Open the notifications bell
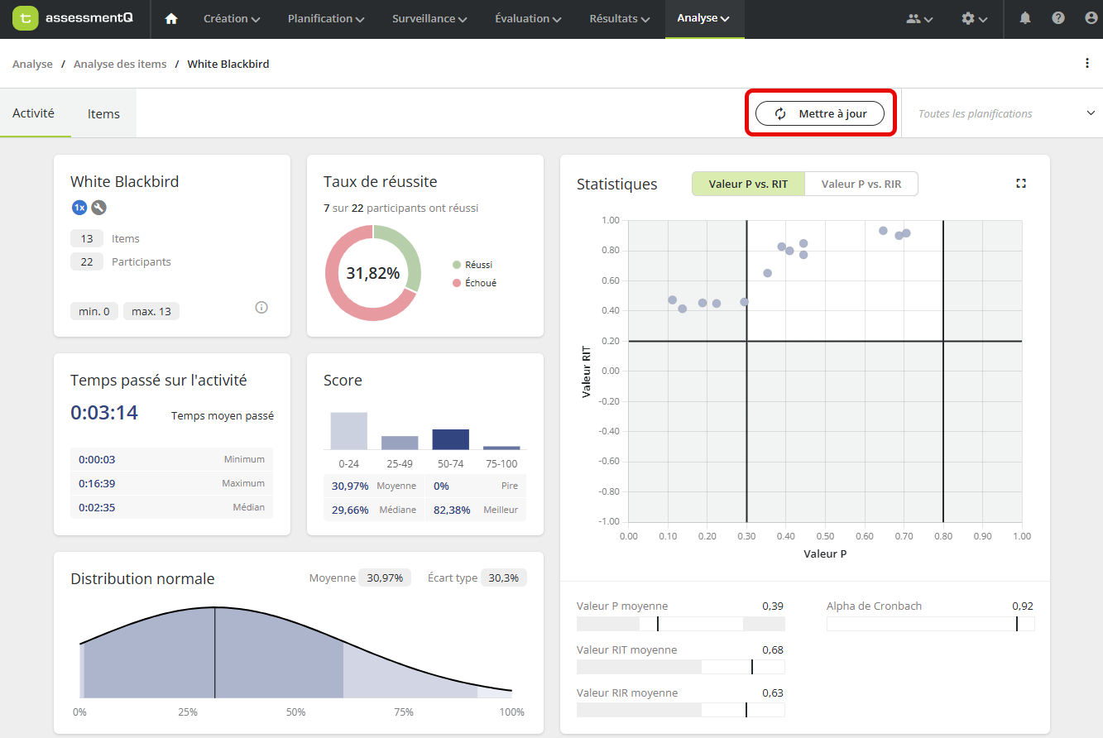The height and width of the screenshot is (738, 1103). coord(1025,18)
